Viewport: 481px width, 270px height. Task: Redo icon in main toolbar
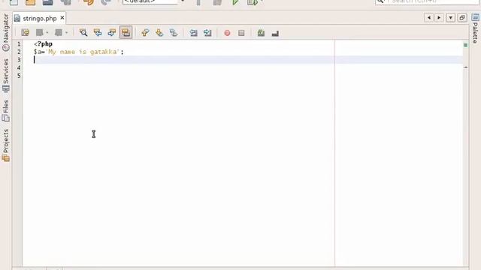click(x=106, y=2)
